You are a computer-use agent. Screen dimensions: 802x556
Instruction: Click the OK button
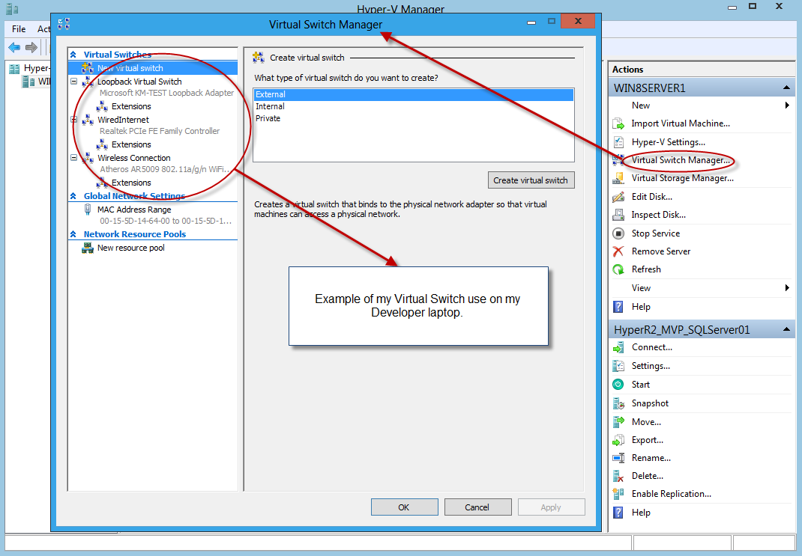coord(404,507)
